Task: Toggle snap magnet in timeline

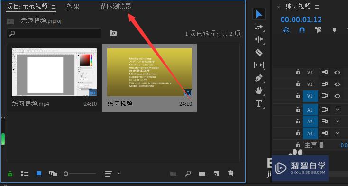Action: (x=302, y=30)
